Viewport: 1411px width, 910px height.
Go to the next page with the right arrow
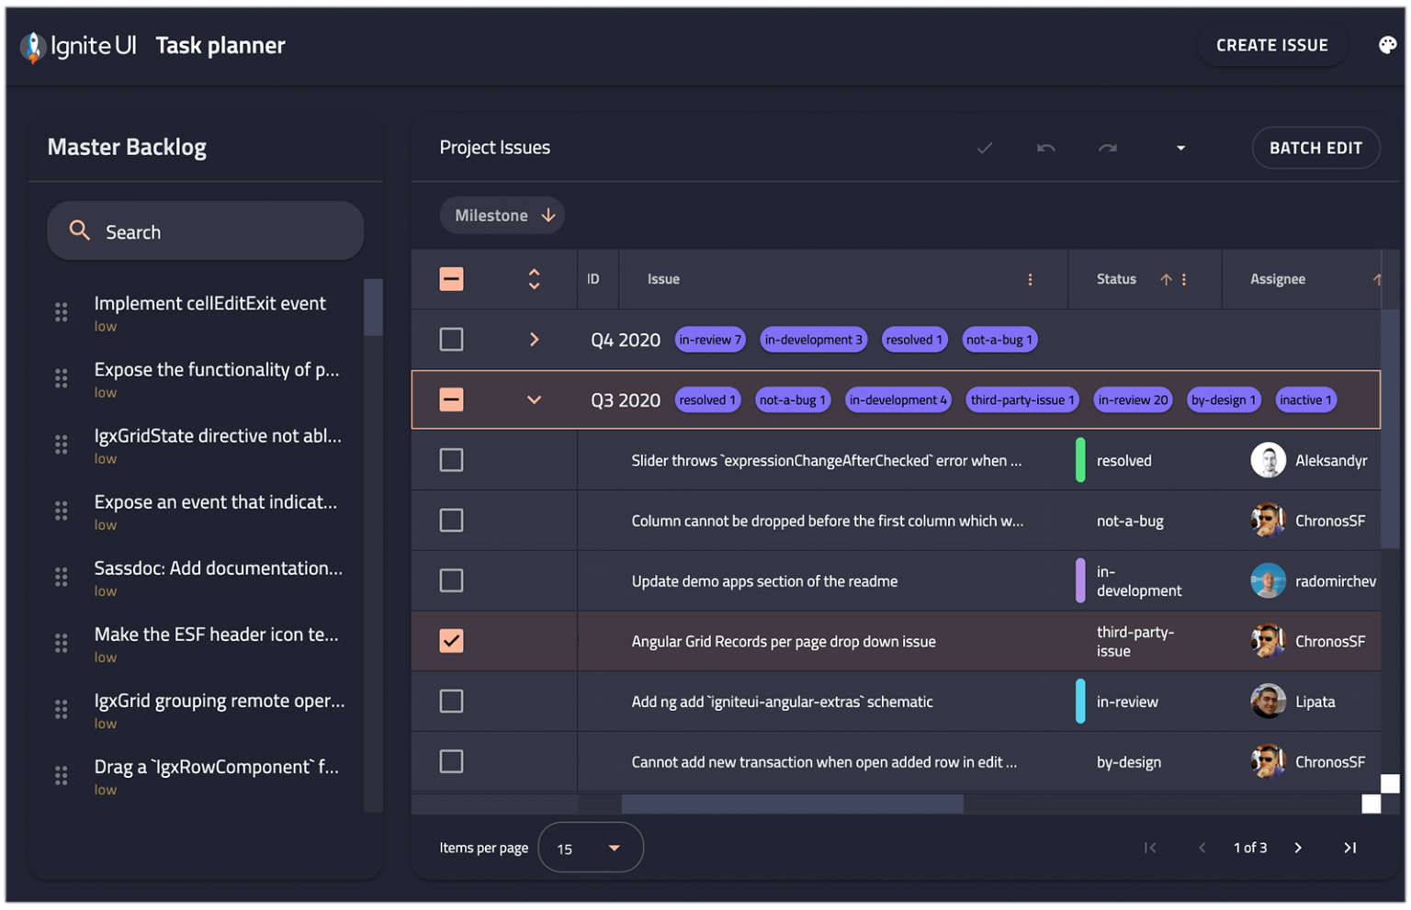(x=1298, y=847)
